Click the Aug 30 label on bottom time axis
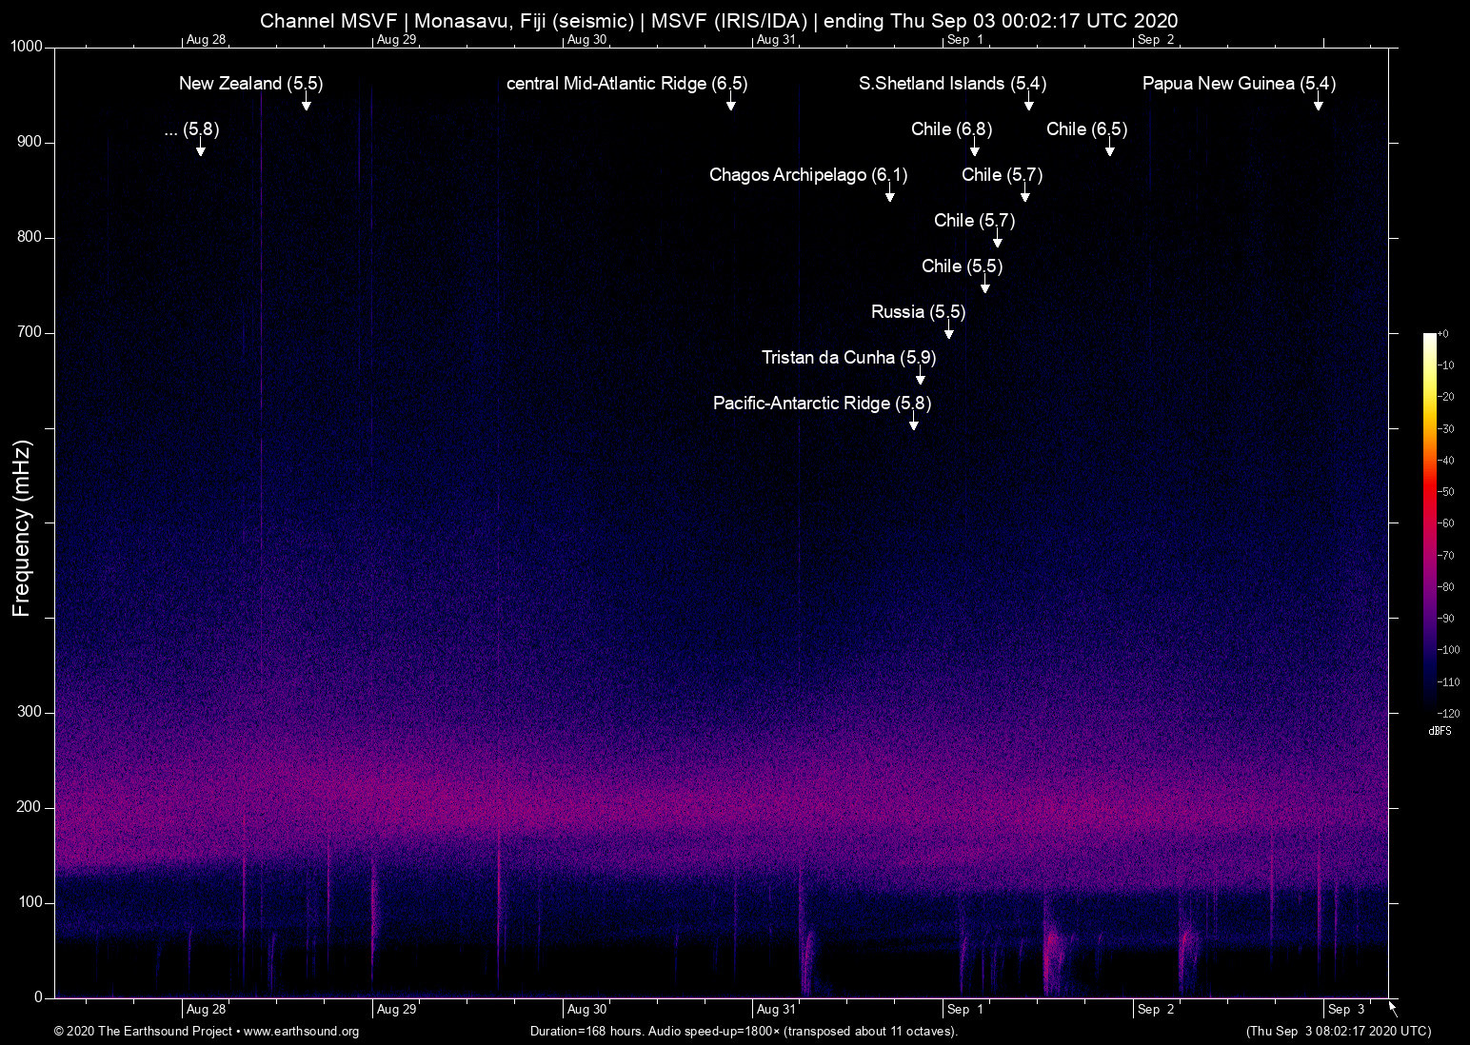This screenshot has height=1045, width=1470. pos(586,1009)
